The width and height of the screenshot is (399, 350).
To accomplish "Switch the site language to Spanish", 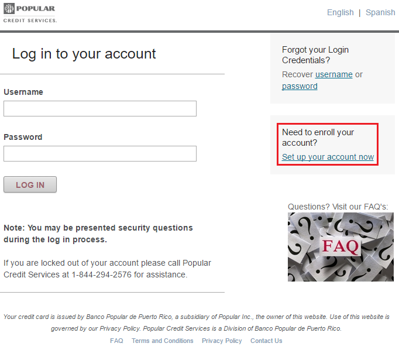I will click(x=380, y=12).
